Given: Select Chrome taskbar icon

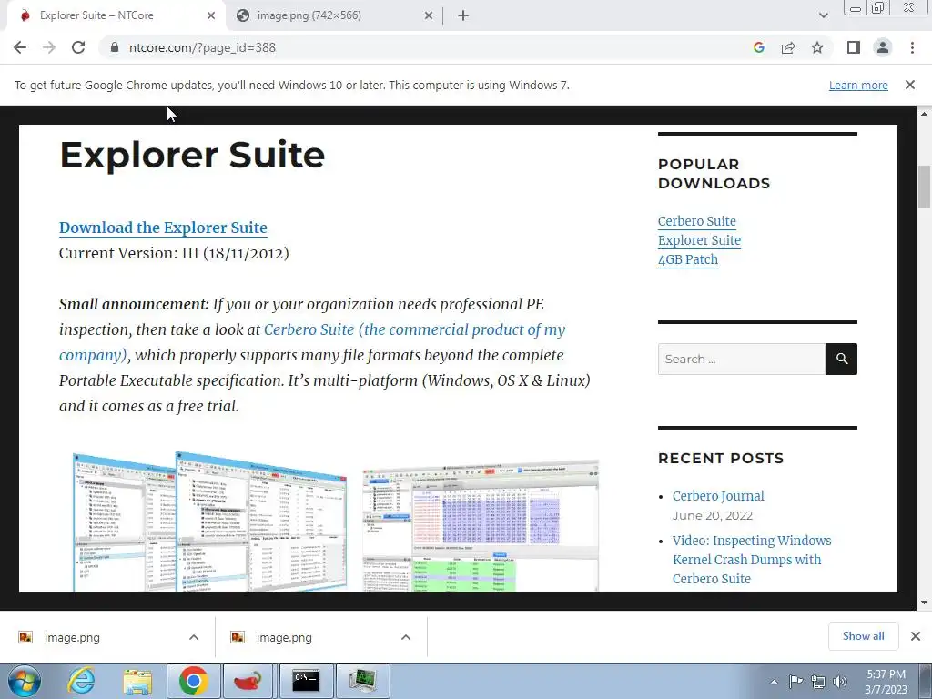Looking at the screenshot, I should coord(193,681).
